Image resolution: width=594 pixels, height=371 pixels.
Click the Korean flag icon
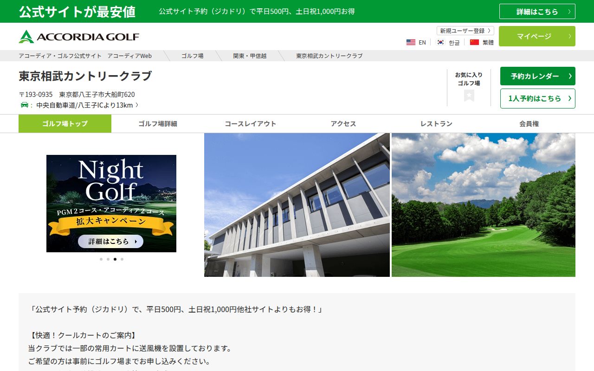(440, 42)
